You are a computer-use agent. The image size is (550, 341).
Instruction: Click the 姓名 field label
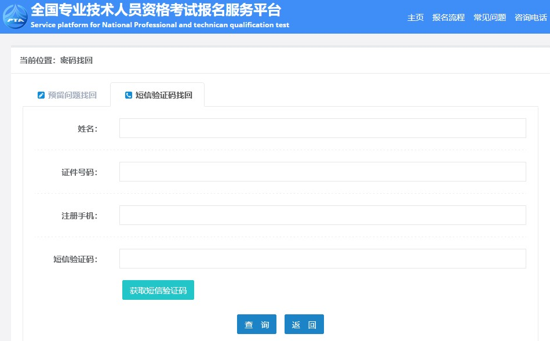[x=87, y=129]
